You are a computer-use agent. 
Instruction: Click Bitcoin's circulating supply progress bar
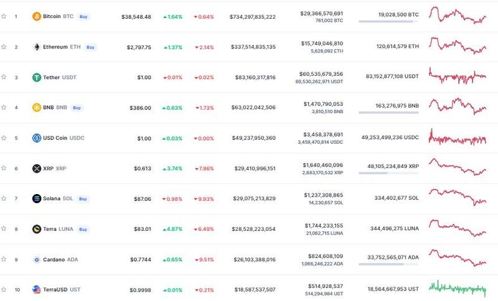tap(388, 22)
